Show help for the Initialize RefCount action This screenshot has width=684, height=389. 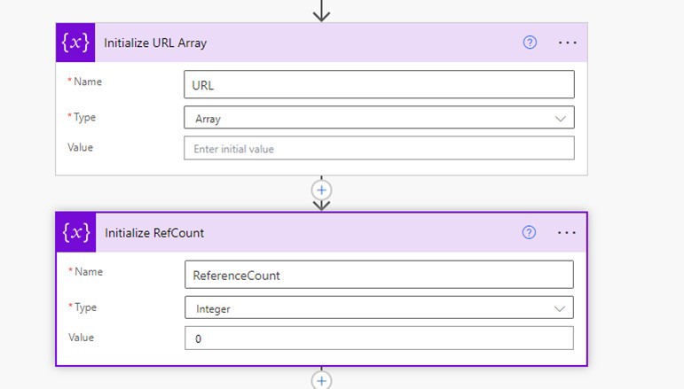click(x=529, y=233)
